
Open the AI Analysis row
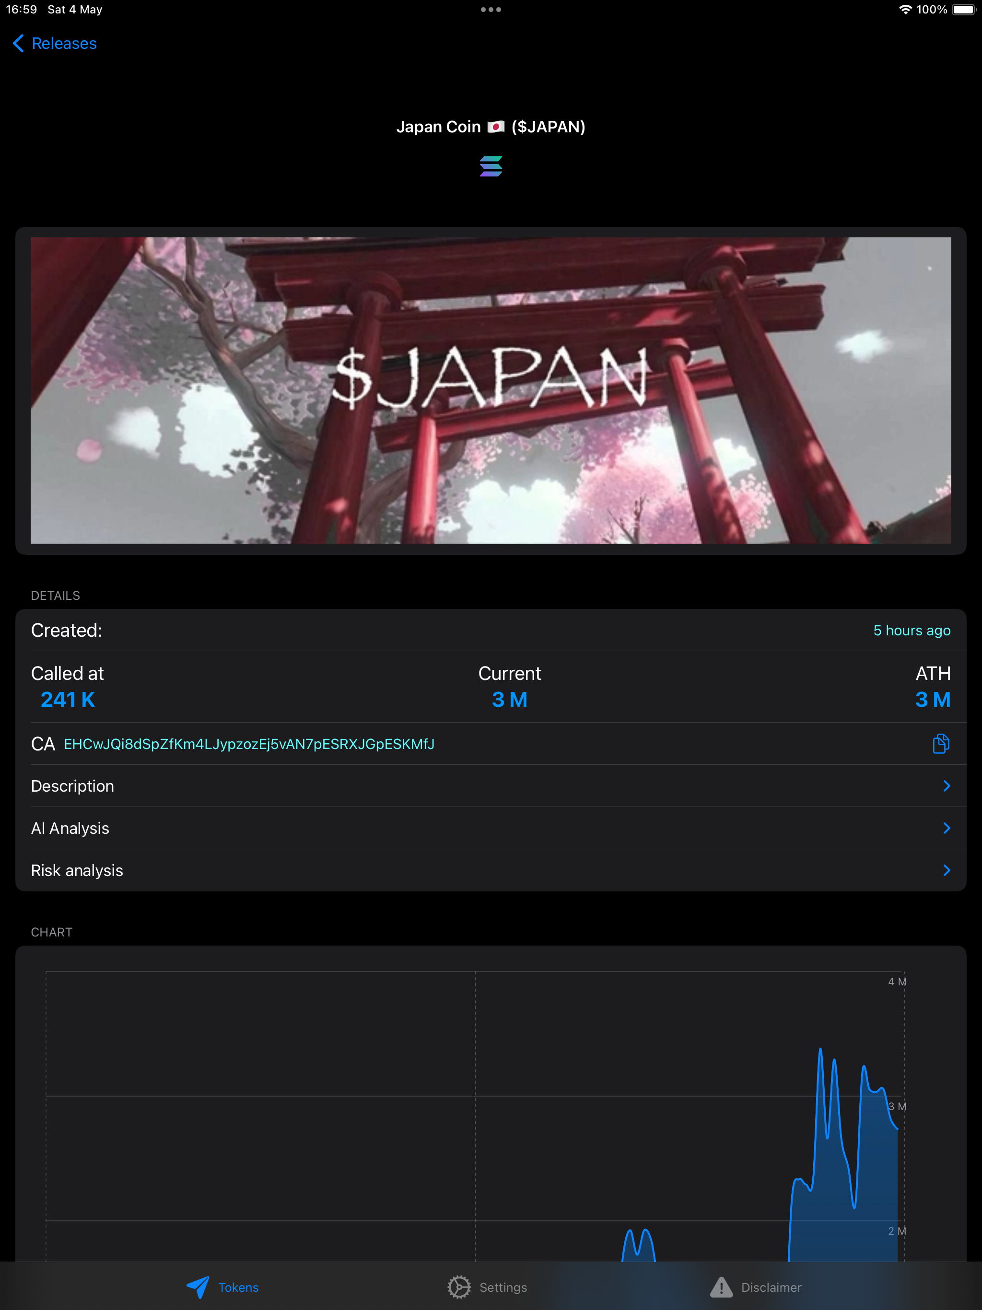[x=491, y=828]
